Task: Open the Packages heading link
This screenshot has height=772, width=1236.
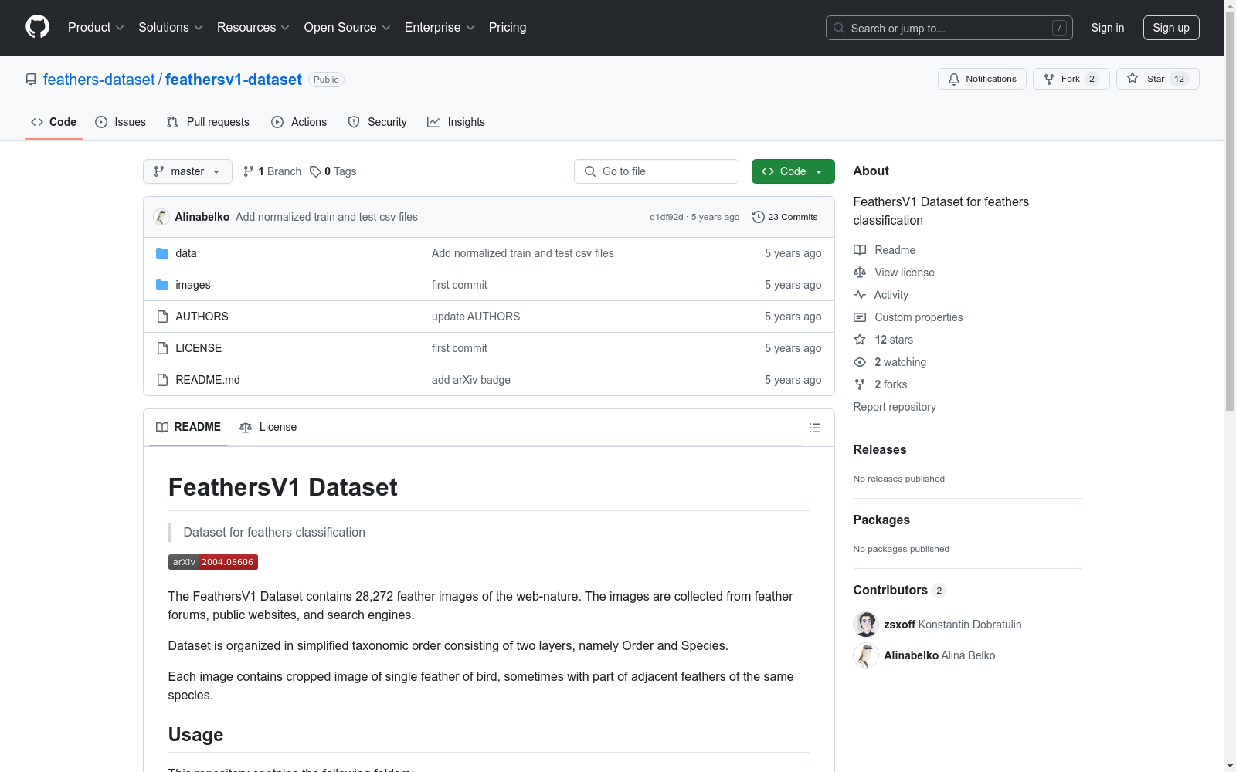Action: coord(881,520)
